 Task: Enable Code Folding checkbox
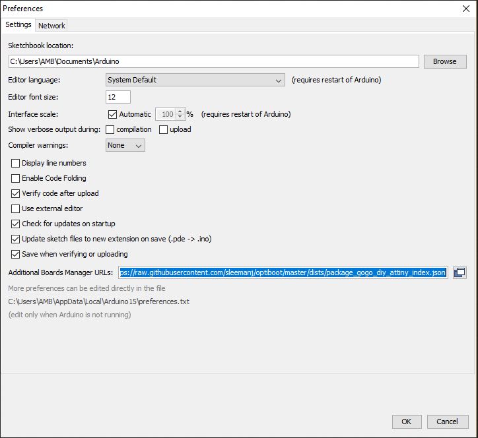point(15,178)
